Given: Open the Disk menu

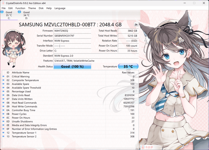Looking at the screenshot, I should [41, 8].
